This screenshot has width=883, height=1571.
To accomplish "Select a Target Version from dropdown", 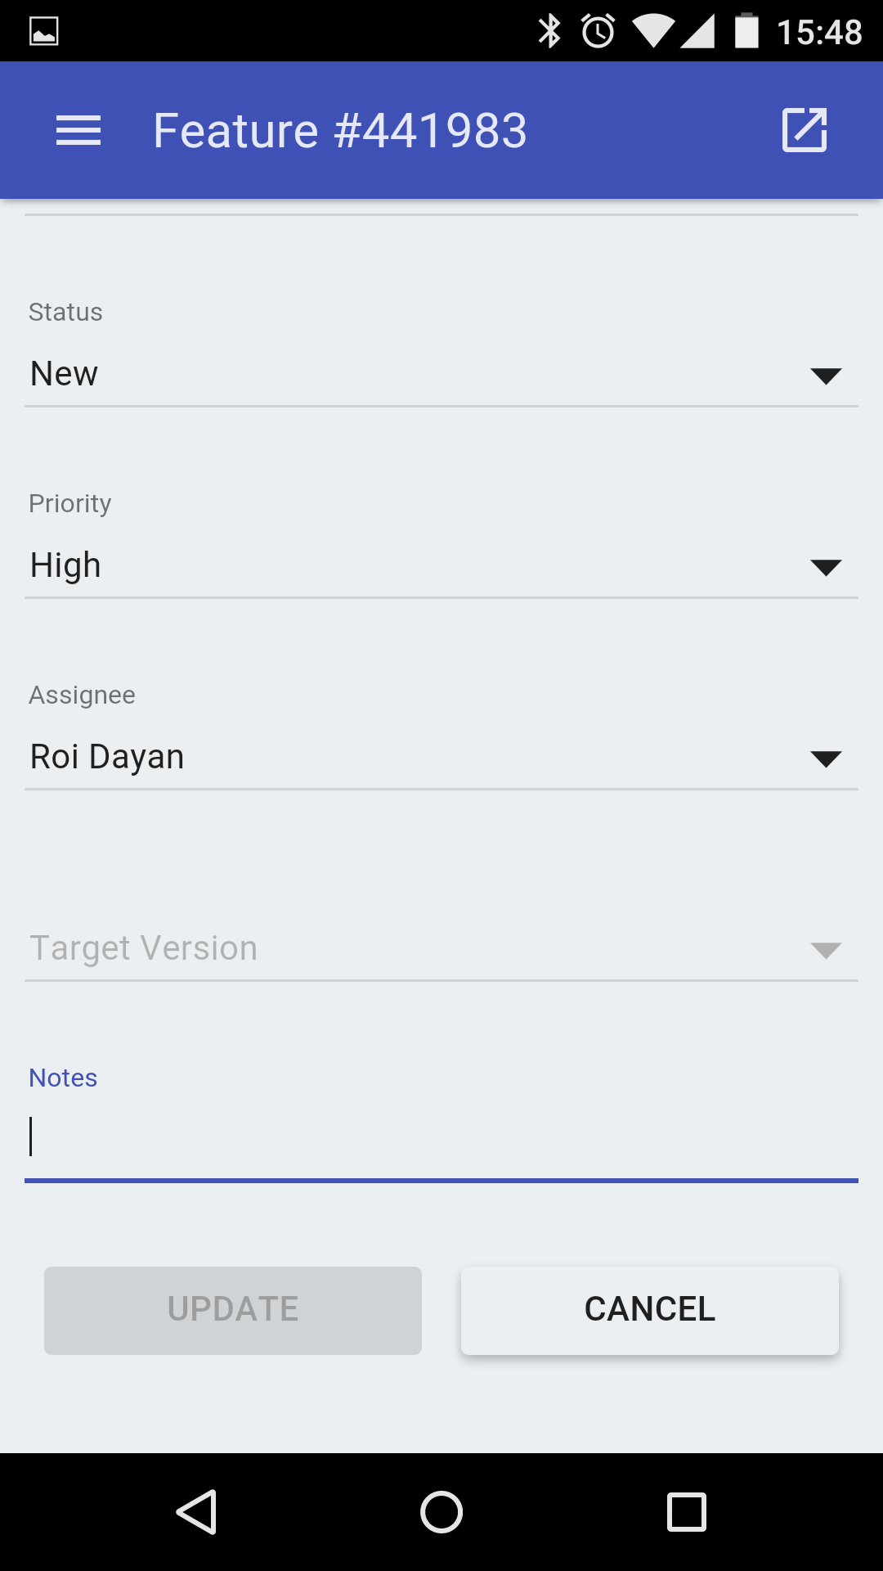I will (x=409, y=949).
